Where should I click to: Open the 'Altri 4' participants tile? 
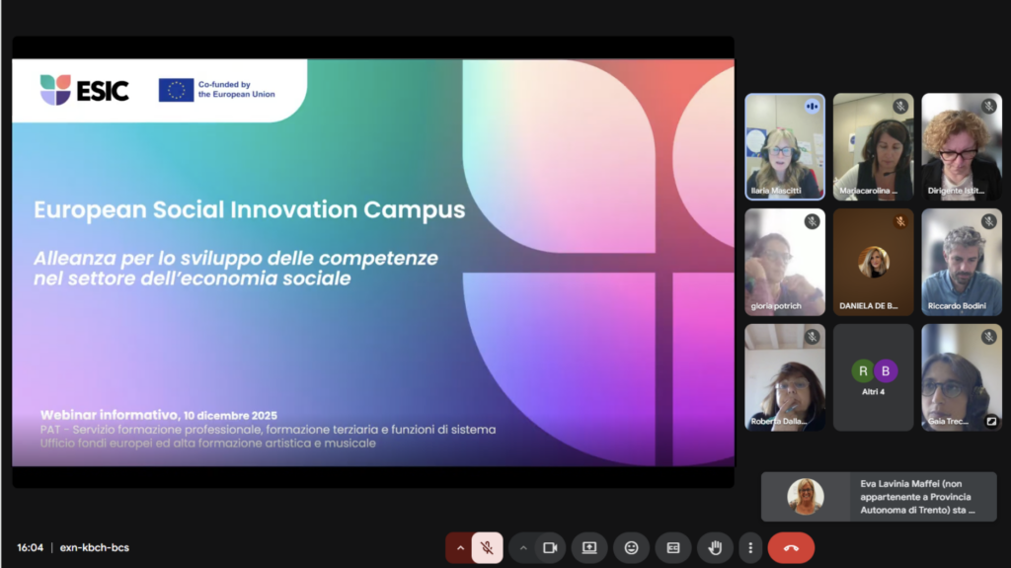pyautogui.click(x=873, y=377)
